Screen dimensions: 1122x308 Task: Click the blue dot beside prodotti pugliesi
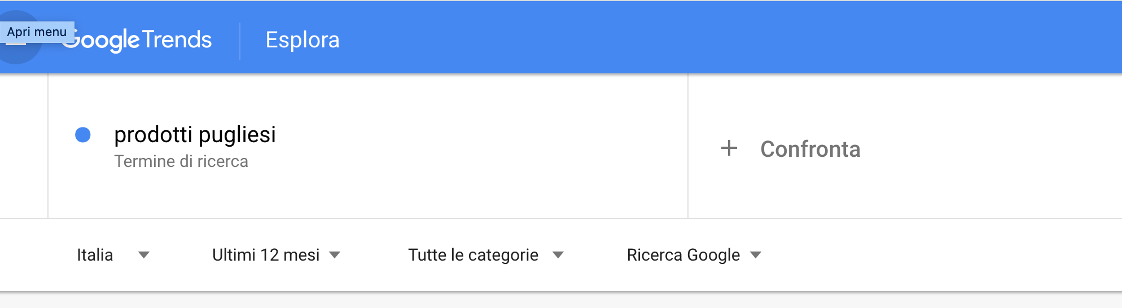(x=83, y=135)
